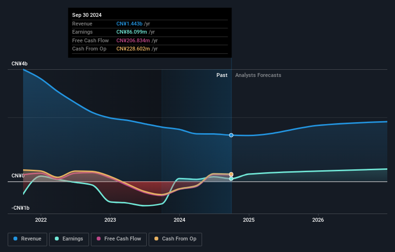Click the blue Revenue legend dot
This screenshot has height=252, width=395.
15,239
